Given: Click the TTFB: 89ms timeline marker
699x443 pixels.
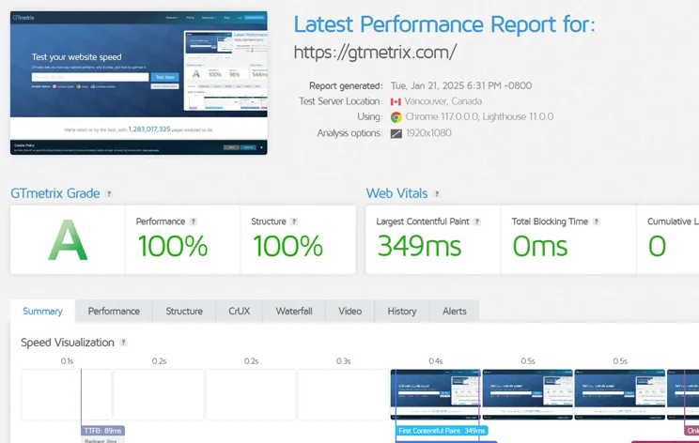Looking at the screenshot, I should tap(101, 431).
